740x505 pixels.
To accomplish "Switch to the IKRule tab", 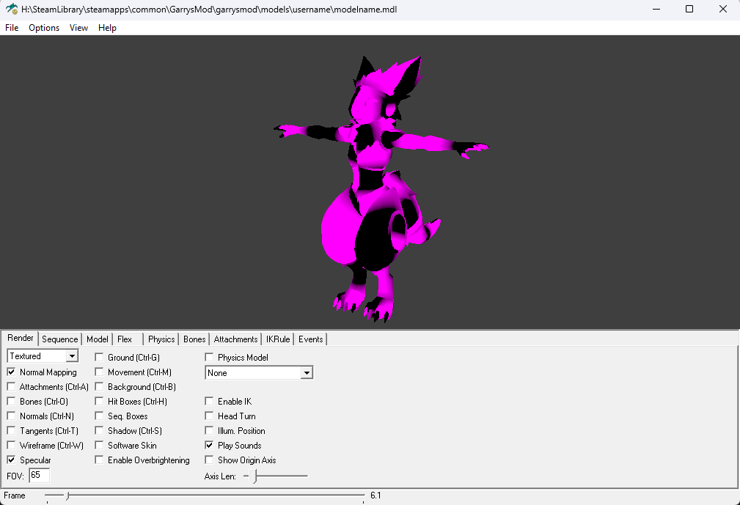I will click(x=278, y=339).
